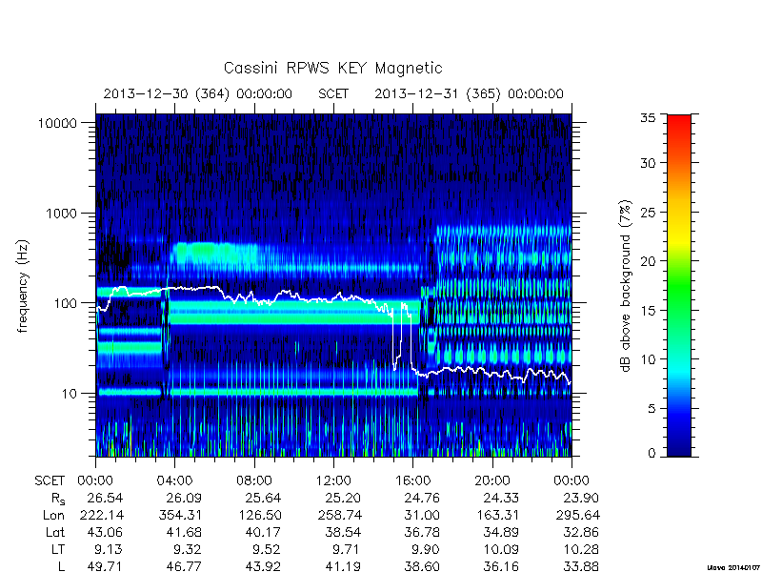The image size is (762, 572).
Task: Click the red top of the colorbar
Action: coord(679,122)
